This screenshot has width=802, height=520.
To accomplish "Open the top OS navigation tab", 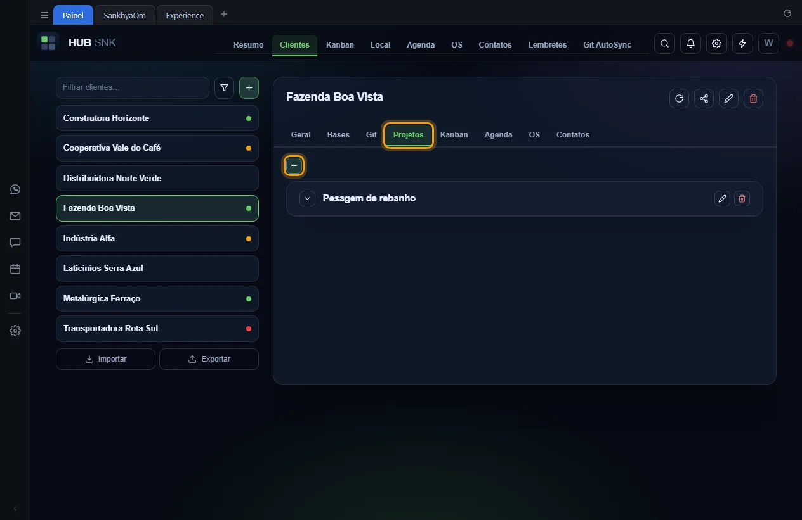I will click(x=457, y=45).
